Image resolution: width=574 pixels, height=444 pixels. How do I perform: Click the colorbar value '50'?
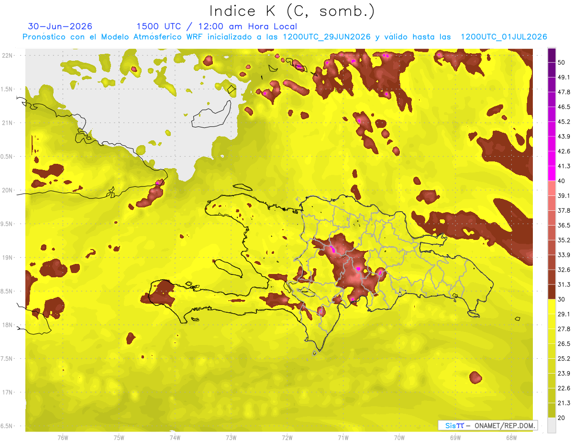[562, 62]
